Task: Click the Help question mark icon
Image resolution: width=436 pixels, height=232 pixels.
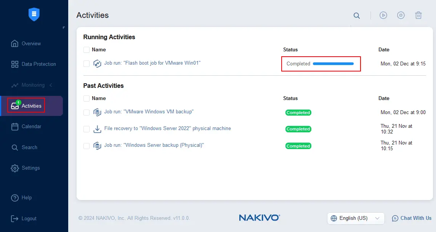Action: coord(15,198)
